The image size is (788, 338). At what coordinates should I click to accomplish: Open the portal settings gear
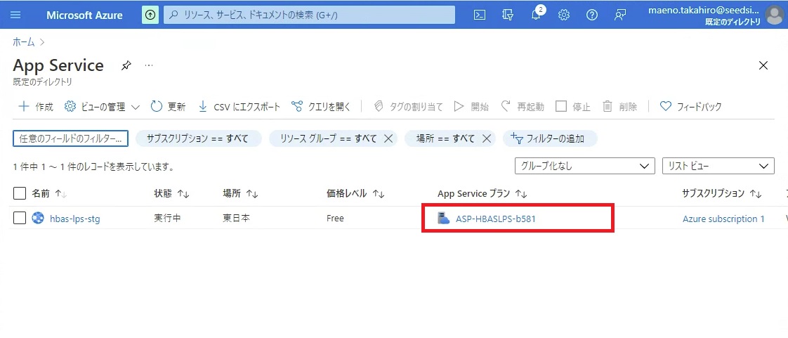[564, 15]
